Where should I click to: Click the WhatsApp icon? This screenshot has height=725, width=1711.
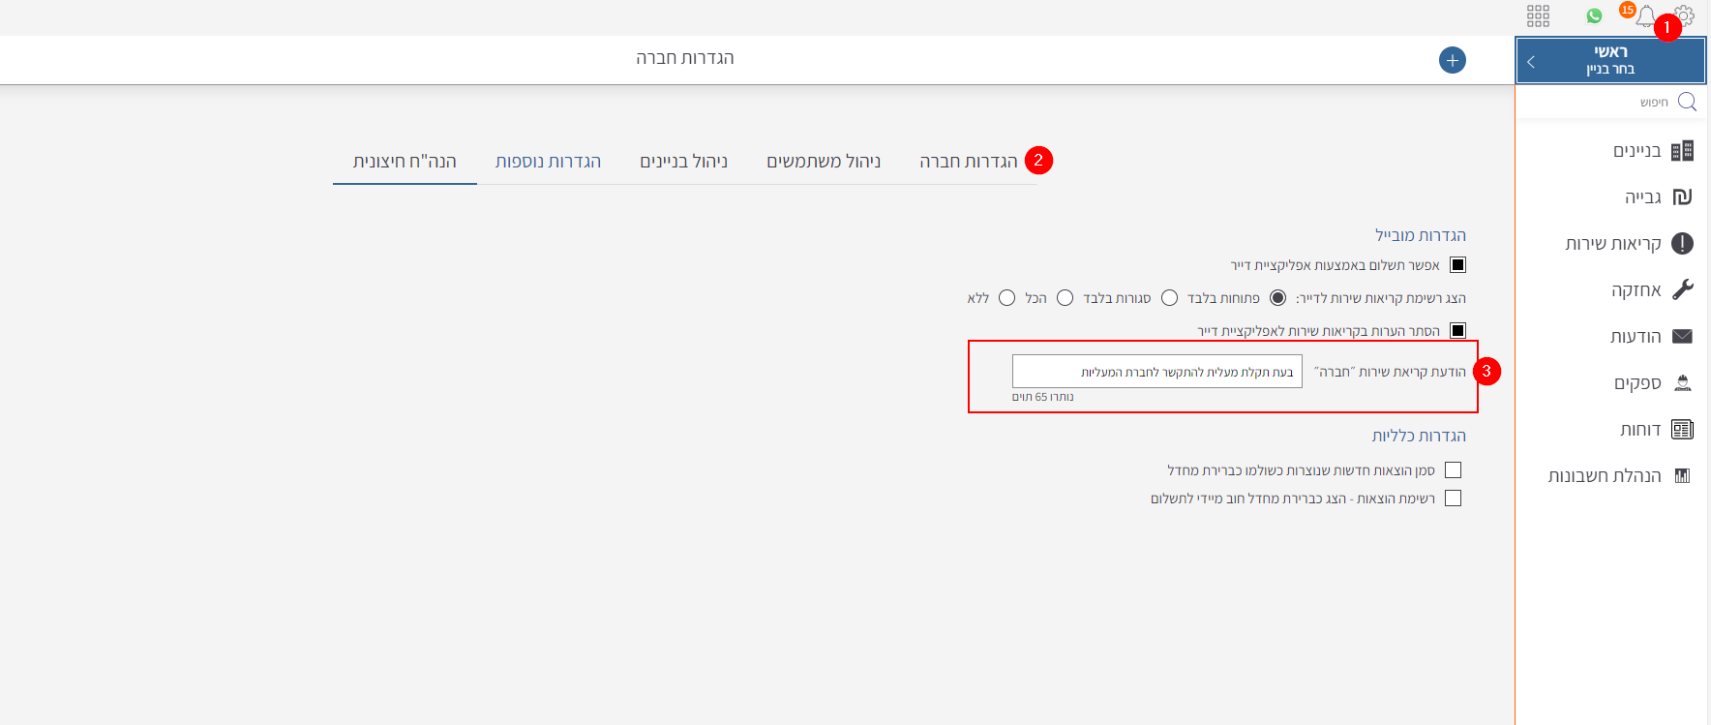[x=1594, y=15]
